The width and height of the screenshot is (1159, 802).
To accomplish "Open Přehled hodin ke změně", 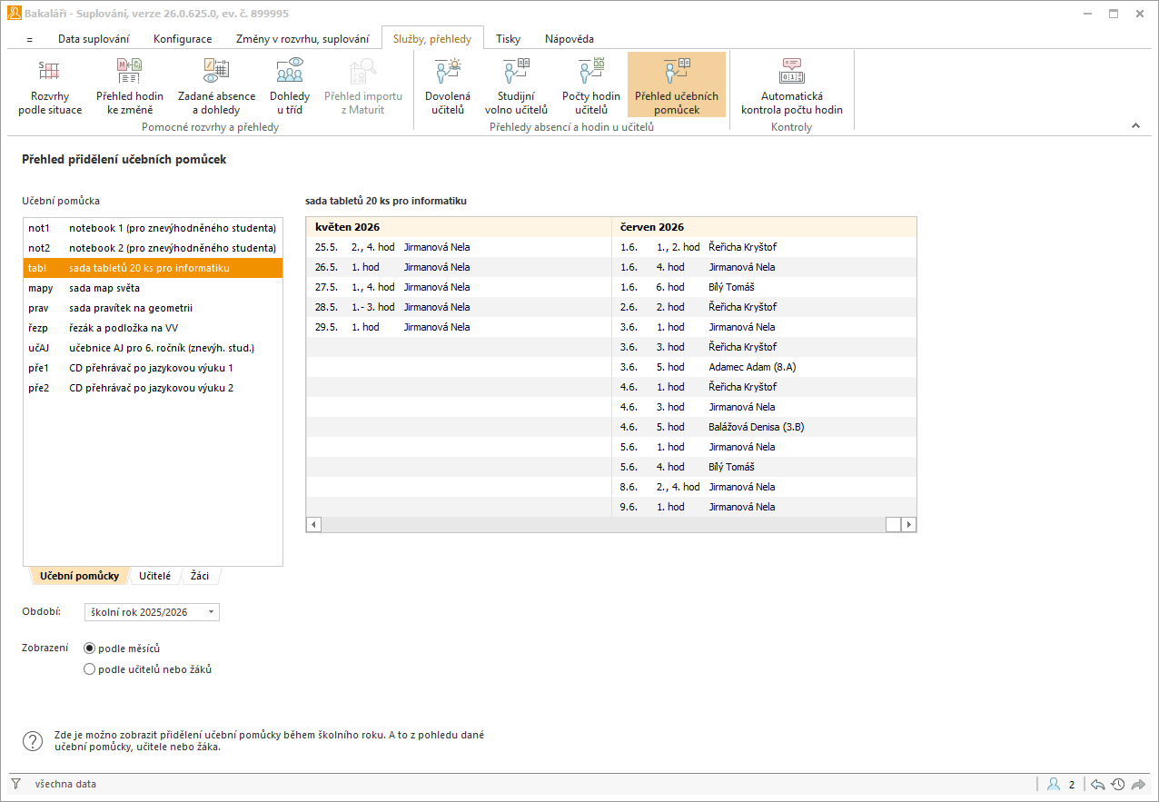I will 130,86.
